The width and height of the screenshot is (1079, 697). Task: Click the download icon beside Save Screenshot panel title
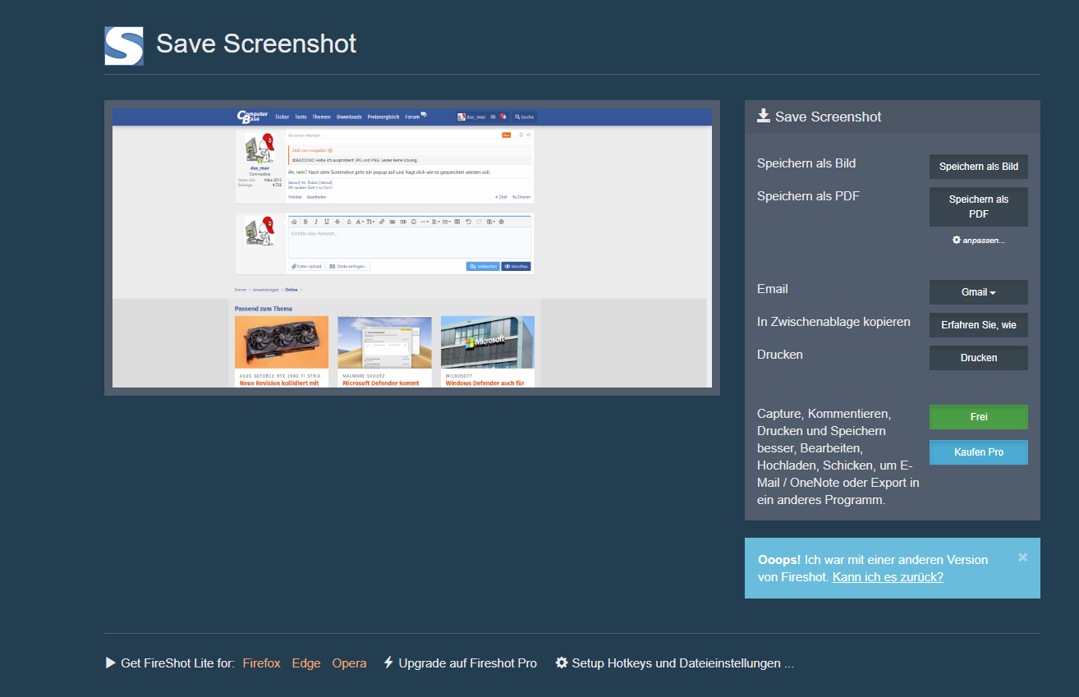tap(764, 116)
